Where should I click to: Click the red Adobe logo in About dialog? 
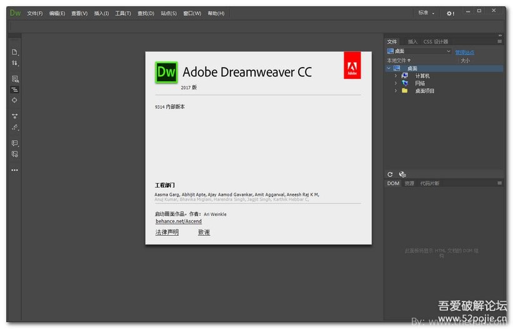[352, 65]
